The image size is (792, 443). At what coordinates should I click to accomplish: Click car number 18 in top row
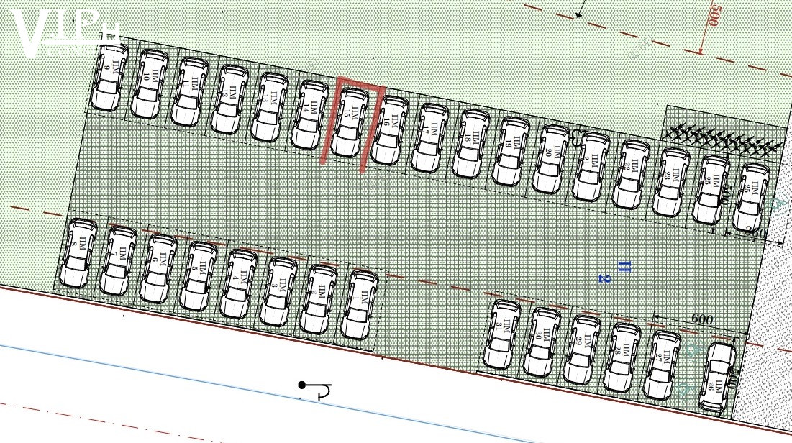click(472, 143)
